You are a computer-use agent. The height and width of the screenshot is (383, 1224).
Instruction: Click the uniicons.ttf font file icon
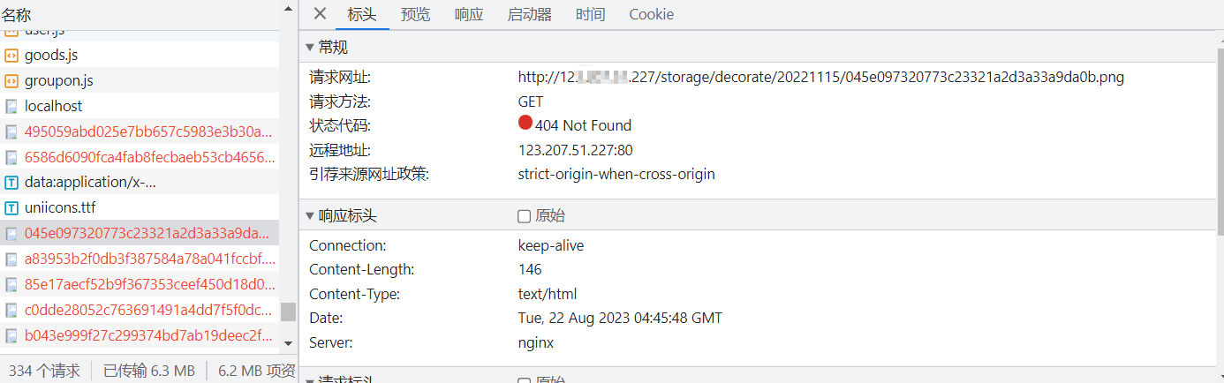(x=11, y=208)
